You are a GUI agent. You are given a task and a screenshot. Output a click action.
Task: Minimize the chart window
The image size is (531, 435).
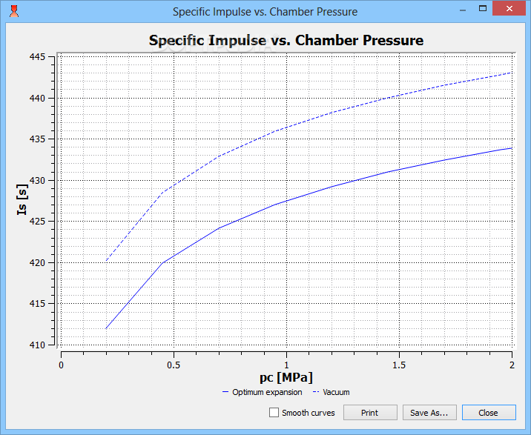pyautogui.click(x=463, y=10)
